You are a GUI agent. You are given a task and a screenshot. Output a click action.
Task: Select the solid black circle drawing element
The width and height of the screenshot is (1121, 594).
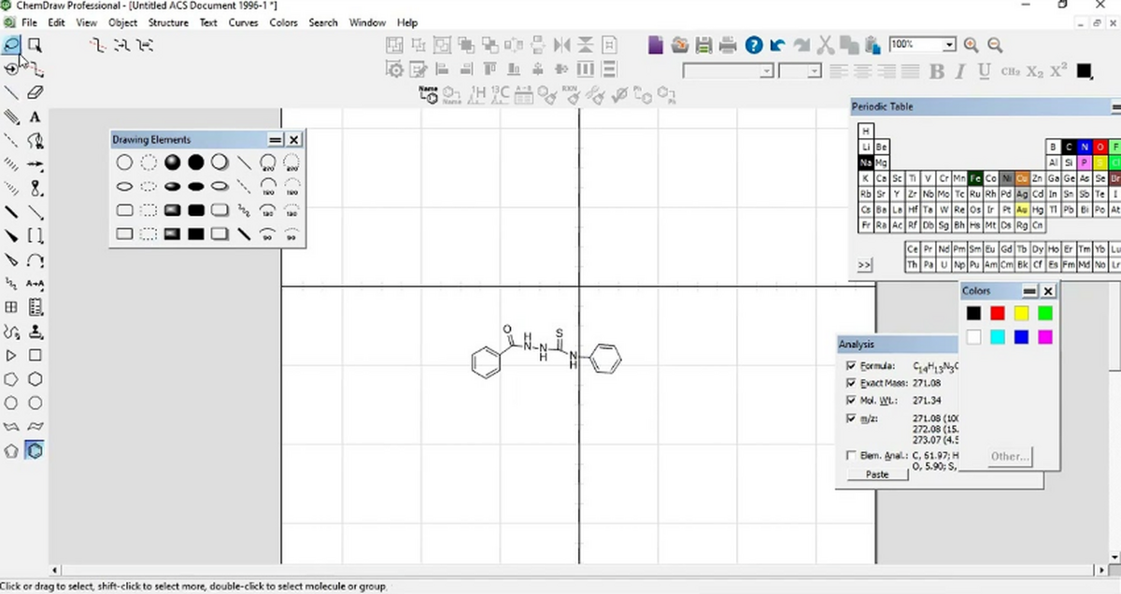[x=195, y=163]
